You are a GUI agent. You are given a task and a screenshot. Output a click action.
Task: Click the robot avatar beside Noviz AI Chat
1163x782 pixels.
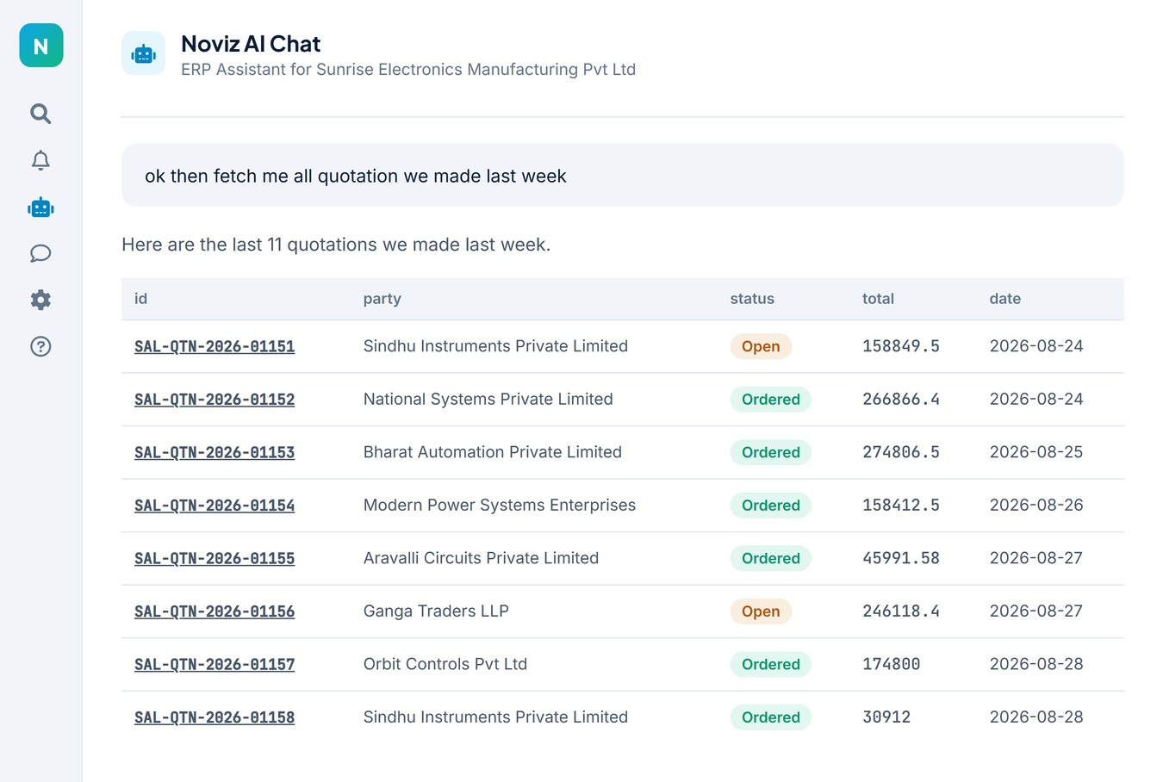pos(143,53)
